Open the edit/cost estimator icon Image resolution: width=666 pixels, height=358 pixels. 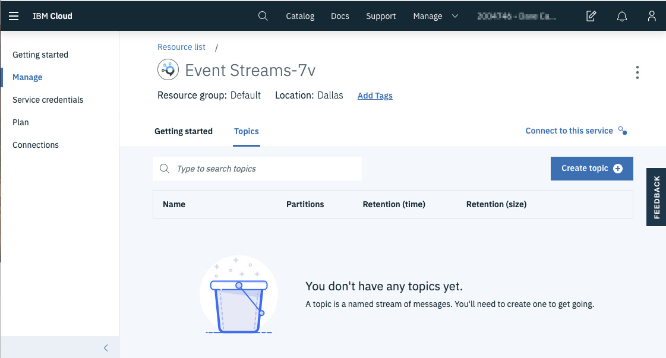point(591,16)
